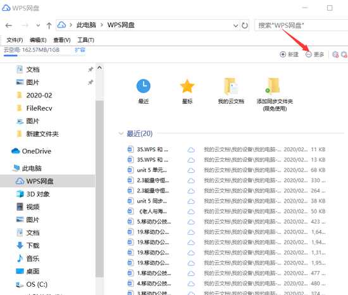This screenshot has height=295, width=348.
Task: Open 我的云文档 folder
Action: (x=231, y=86)
